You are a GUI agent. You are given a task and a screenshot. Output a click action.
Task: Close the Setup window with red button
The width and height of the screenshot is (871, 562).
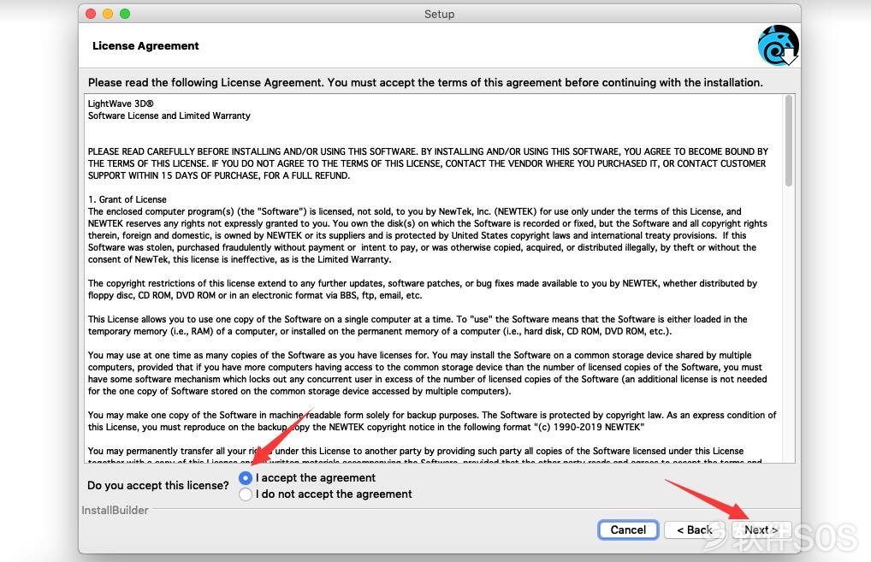[x=91, y=14]
